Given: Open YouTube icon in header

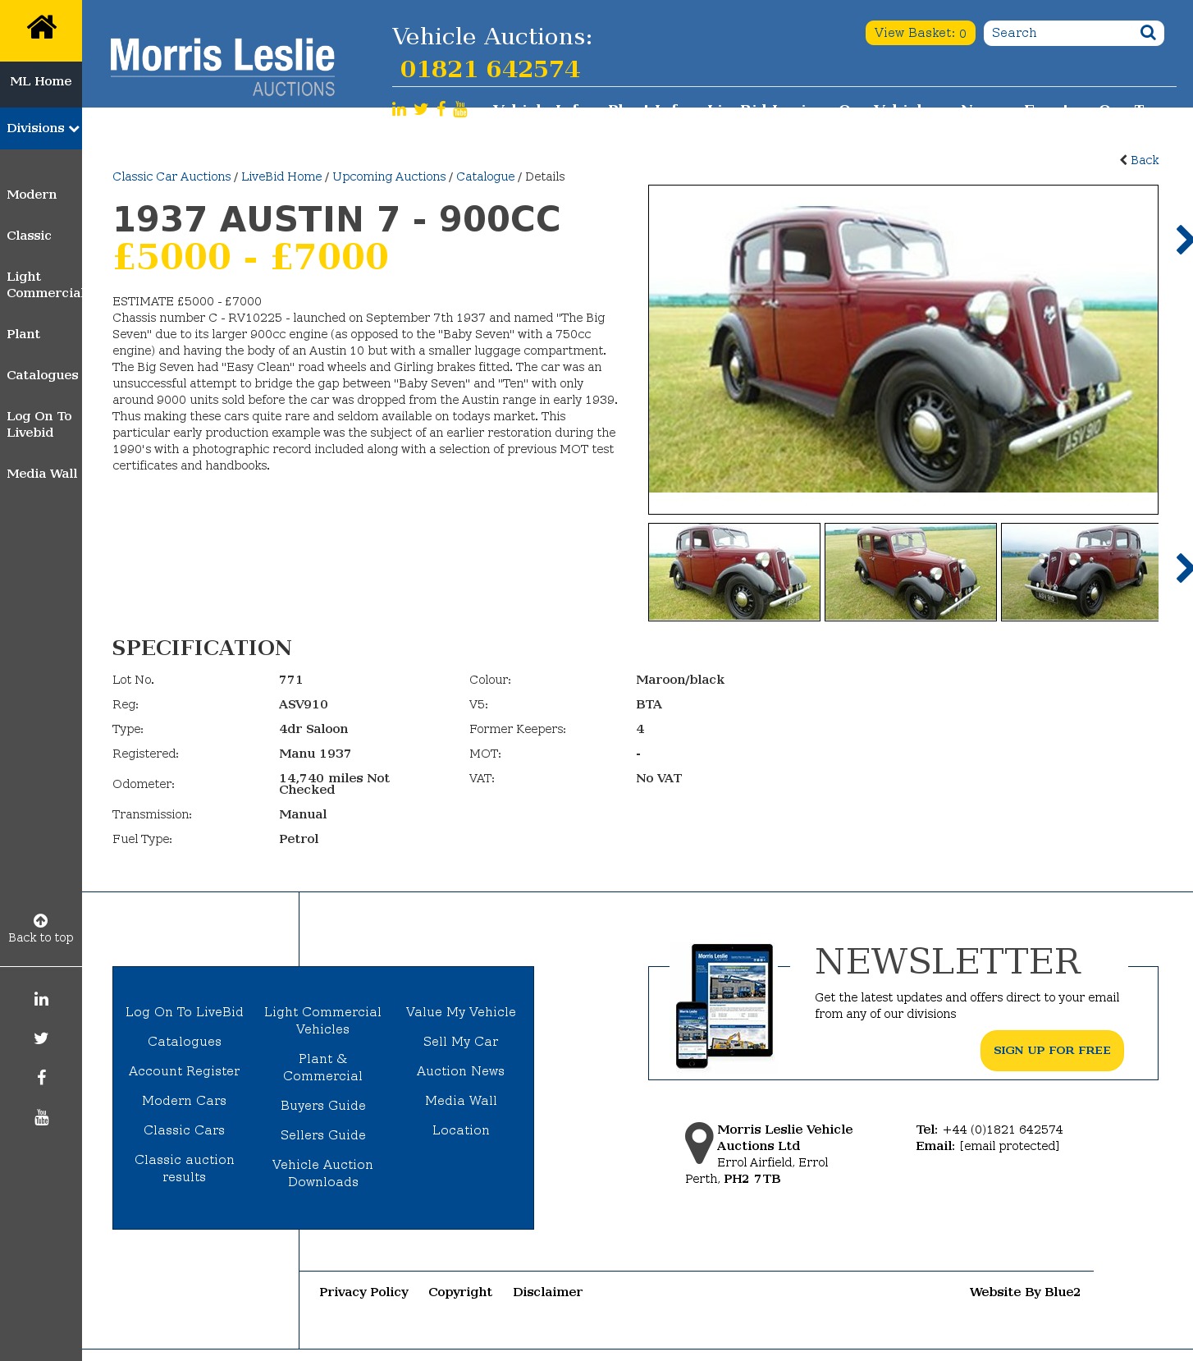Looking at the screenshot, I should point(460,109).
